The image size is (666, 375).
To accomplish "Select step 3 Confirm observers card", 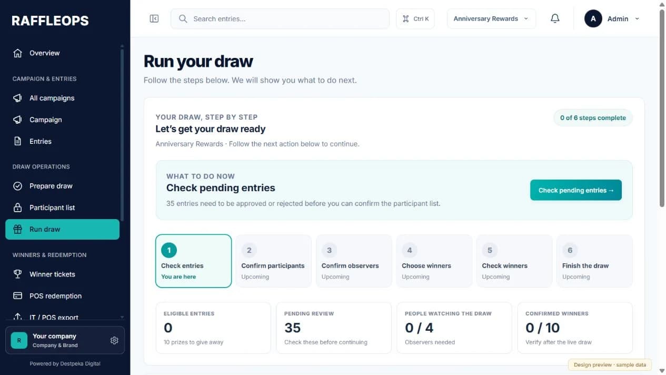I will coord(354,261).
